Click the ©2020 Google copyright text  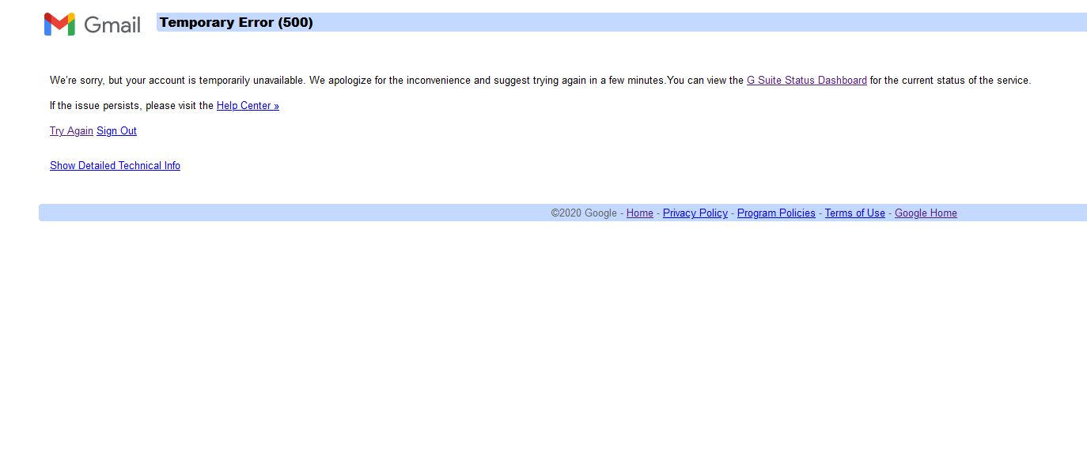[x=583, y=213]
